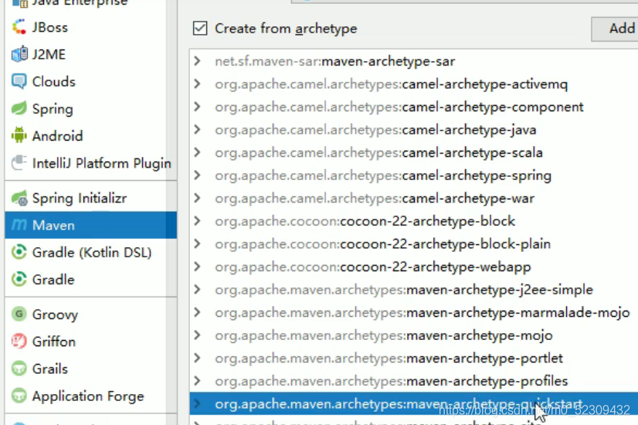This screenshot has height=425, width=638.
Task: Click the Spring Initializr icon
Action: [x=19, y=199]
